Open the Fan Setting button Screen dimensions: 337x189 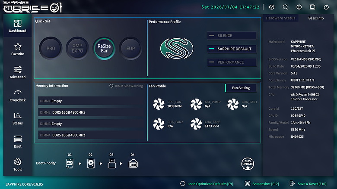(x=241, y=88)
